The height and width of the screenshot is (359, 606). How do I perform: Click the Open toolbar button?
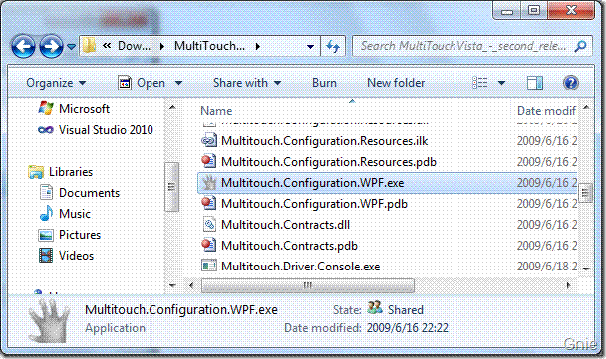click(142, 83)
